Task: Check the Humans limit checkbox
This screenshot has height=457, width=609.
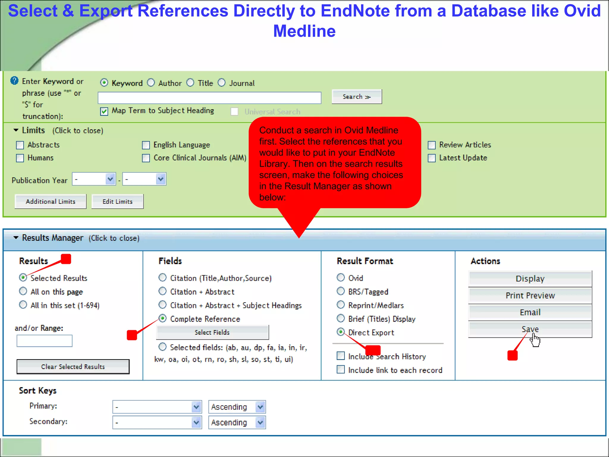Action: [20, 158]
